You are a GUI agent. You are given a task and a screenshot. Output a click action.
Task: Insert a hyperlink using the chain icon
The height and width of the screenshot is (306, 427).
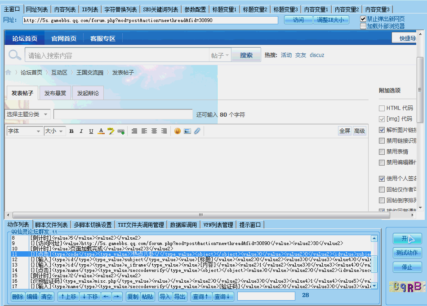tap(121, 131)
